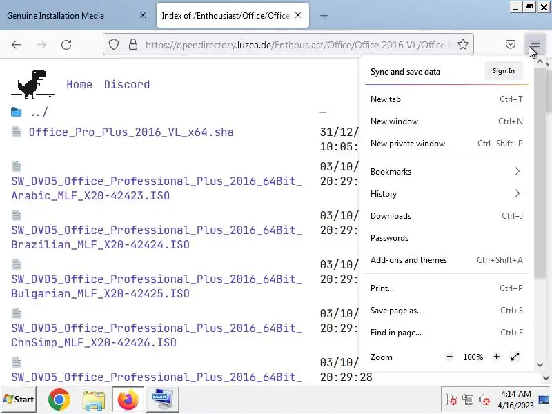Follow the Home link
This screenshot has width=552, height=414.
click(x=79, y=84)
